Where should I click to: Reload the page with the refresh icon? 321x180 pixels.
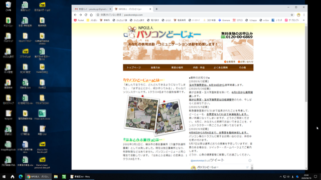[86, 15]
